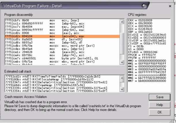Select disassembly line 77f52ce1 sub
The image size is (176, 123).
(62, 52)
